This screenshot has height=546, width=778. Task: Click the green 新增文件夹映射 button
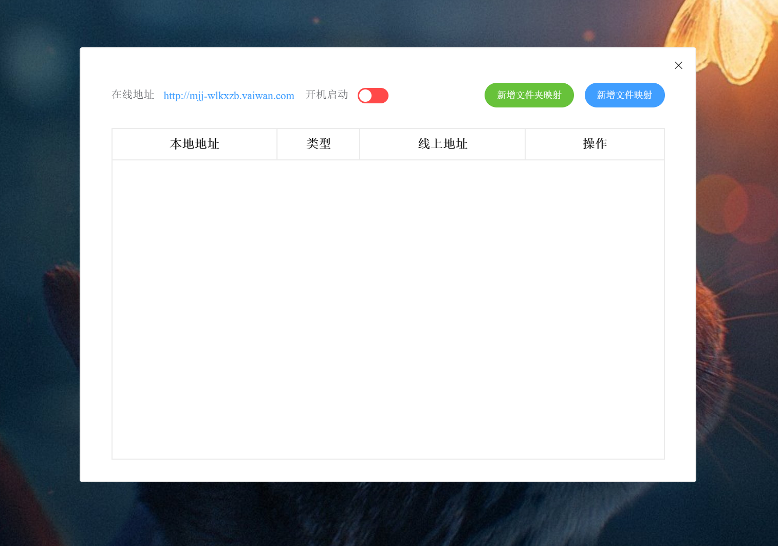coord(529,95)
